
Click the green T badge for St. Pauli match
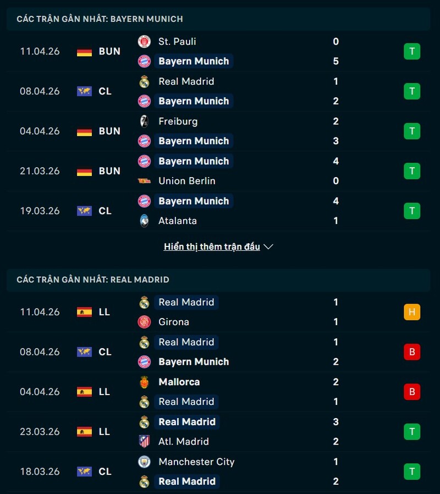(411, 52)
